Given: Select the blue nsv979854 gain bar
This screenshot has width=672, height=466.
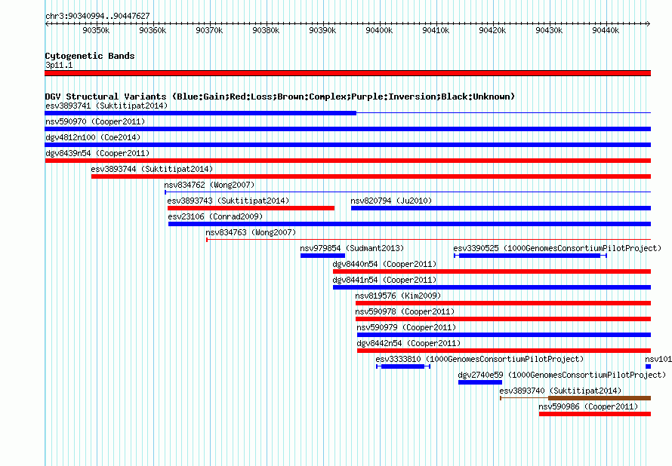Looking at the screenshot, I should 322,256.
